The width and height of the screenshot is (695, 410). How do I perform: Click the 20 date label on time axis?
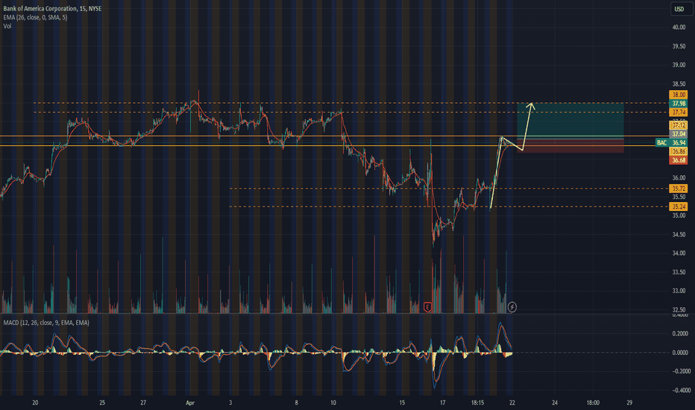35,403
